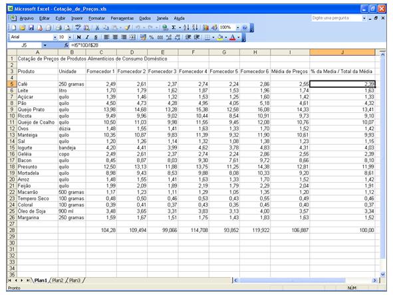Open the font color dropdown arrow
Screen dimensions: 393x295
click(x=238, y=37)
